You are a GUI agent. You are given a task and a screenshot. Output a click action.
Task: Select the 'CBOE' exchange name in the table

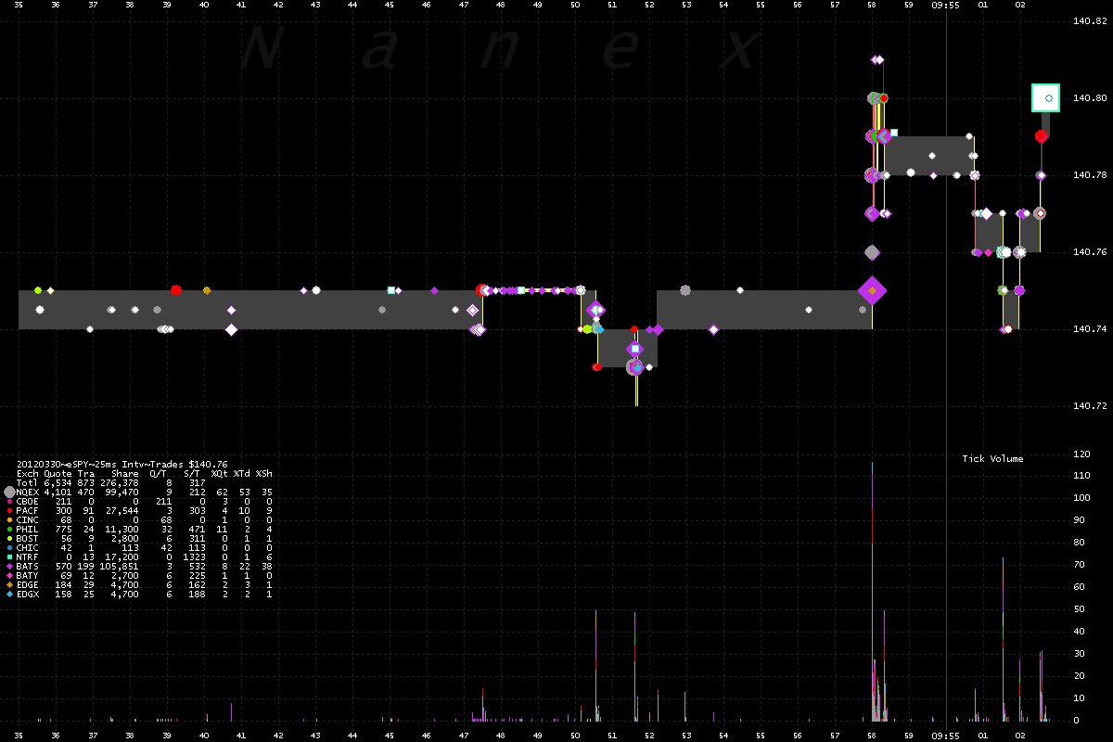(28, 502)
